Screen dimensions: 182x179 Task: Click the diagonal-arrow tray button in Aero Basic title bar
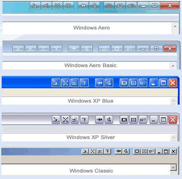click(18, 48)
